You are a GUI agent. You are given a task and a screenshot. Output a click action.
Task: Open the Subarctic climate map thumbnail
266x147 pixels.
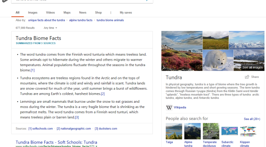(230, 131)
